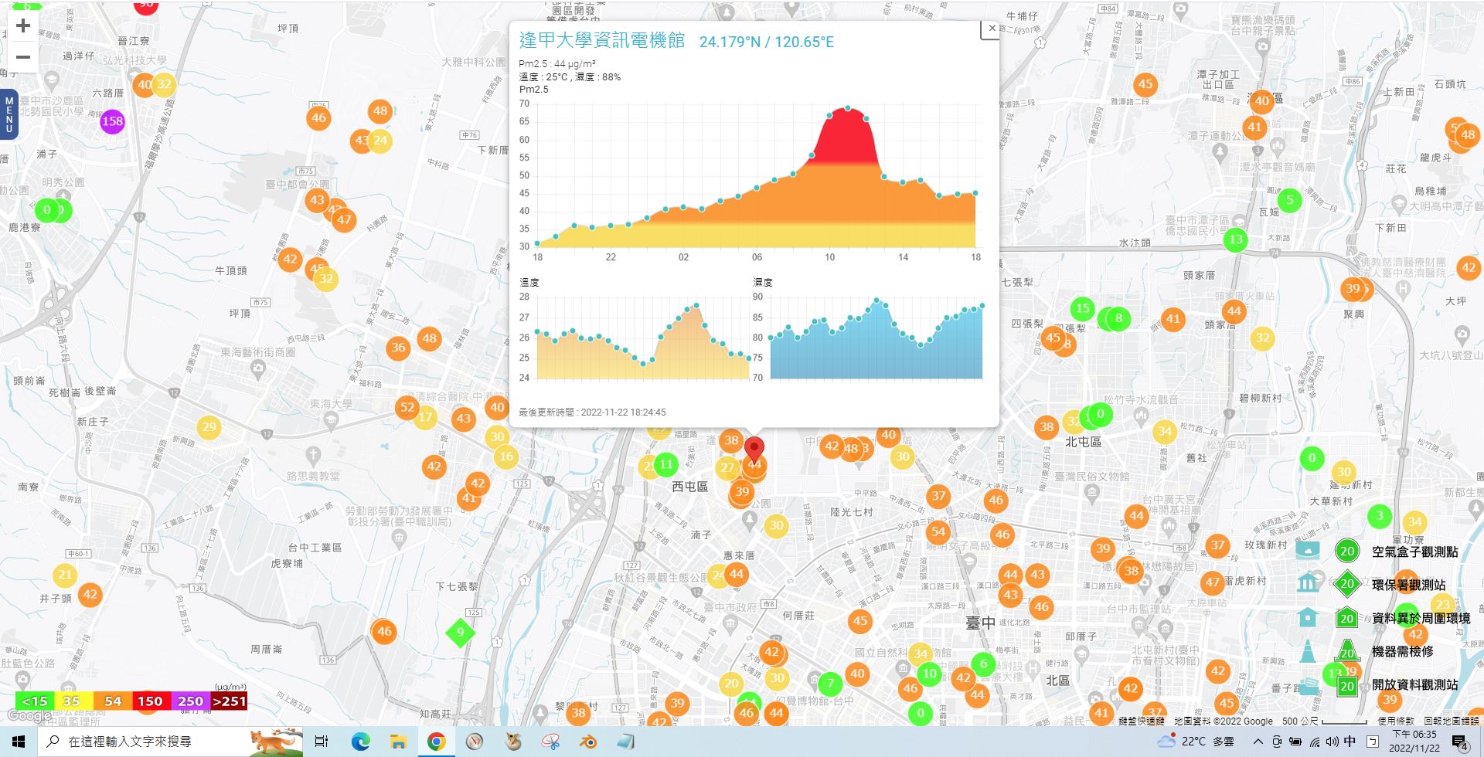Toggle the teal open-data folder legend icon
1484x757 pixels.
1308,686
